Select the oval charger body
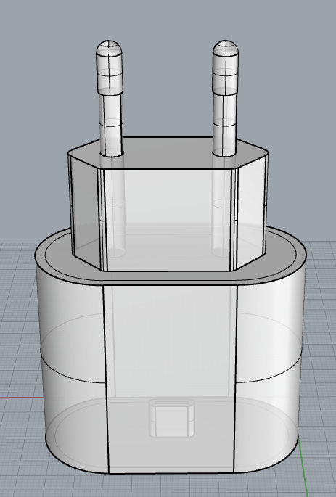The image size is (336, 497). click(171, 350)
